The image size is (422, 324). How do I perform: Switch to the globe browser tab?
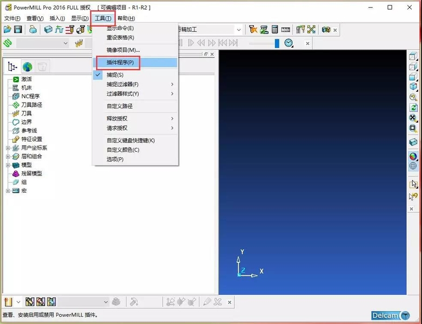[28, 66]
